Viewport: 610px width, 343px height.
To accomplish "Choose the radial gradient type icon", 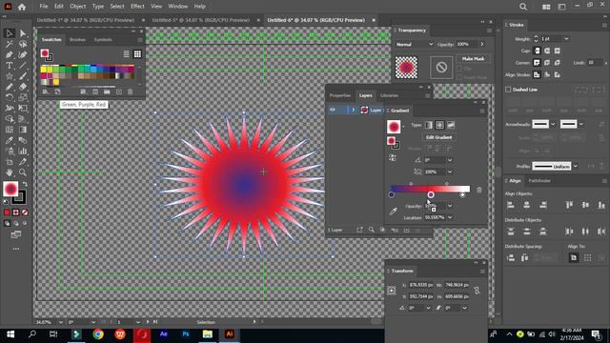I will (439, 125).
